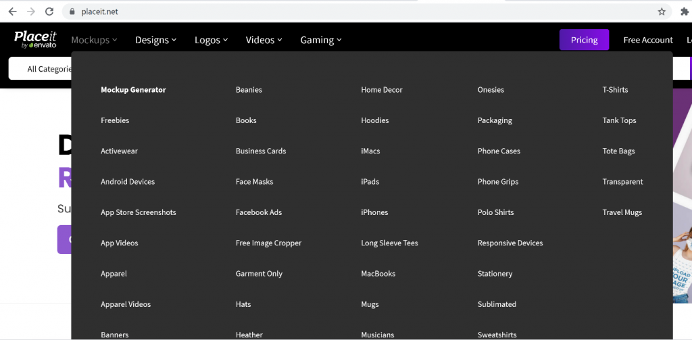Viewport: 692px width, 340px height.
Task: Open the Mockups dropdown menu
Action: coord(94,40)
